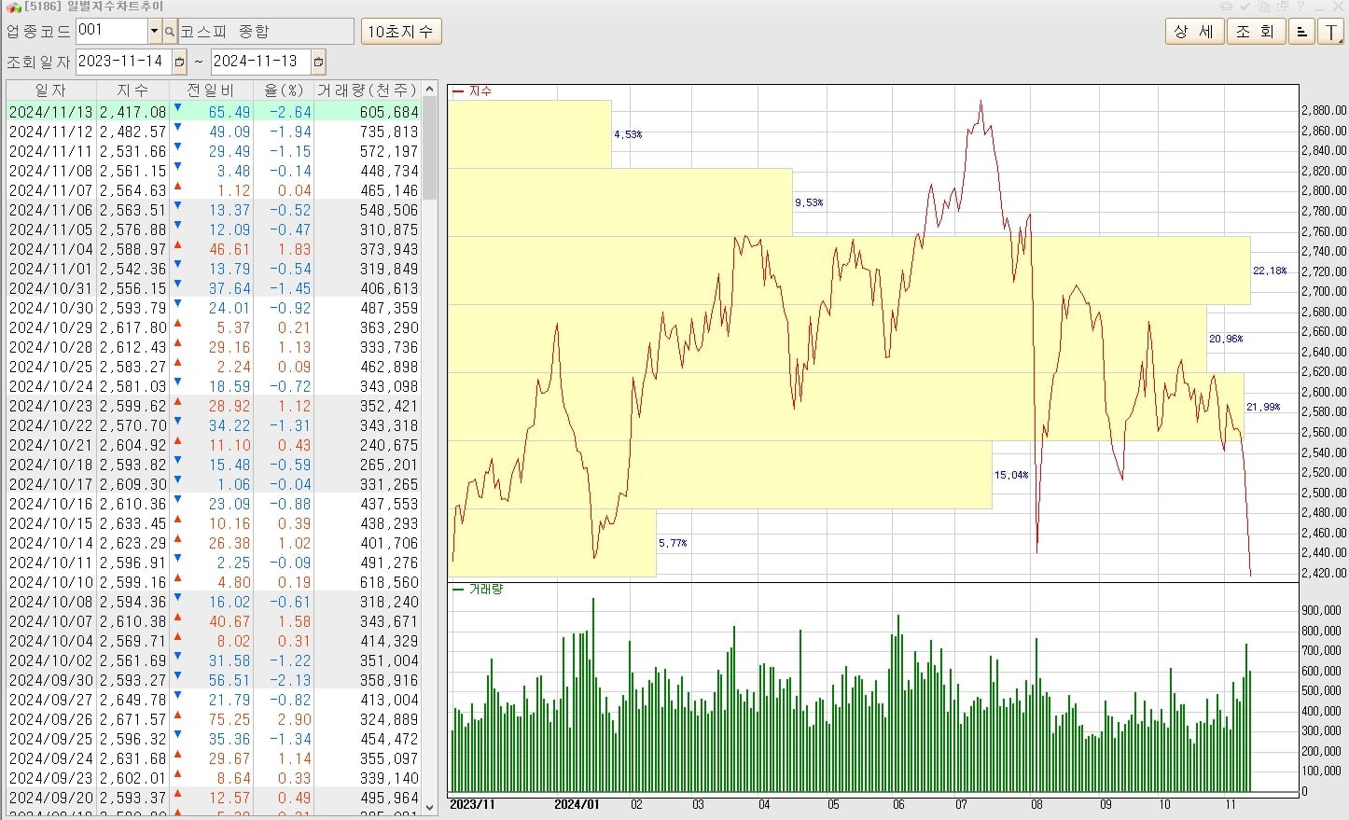Click the 거래량 legend label in volume chart
The height and width of the screenshot is (820, 1349).
pyautogui.click(x=485, y=590)
